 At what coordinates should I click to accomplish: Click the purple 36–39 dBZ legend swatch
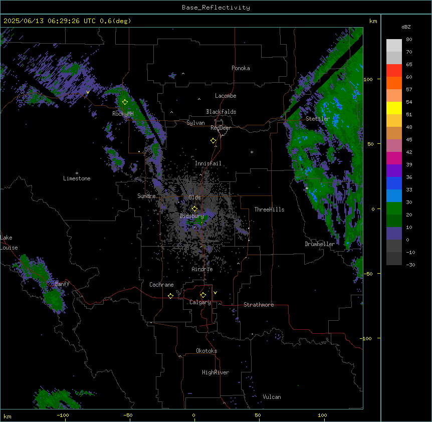pyautogui.click(x=394, y=171)
